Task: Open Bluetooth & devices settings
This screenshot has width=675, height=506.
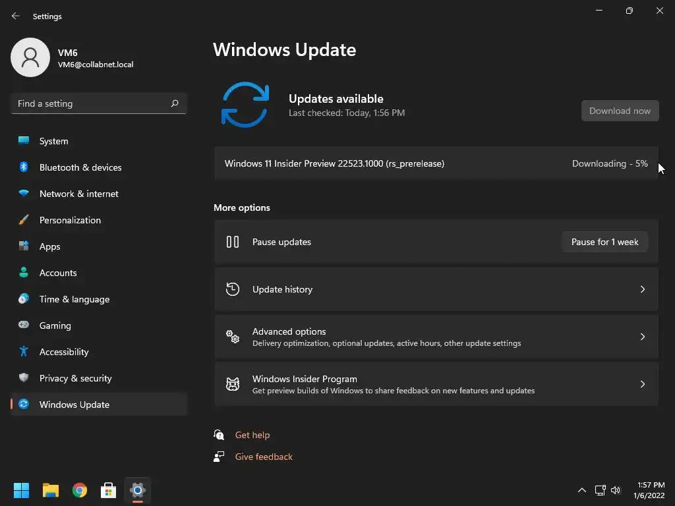Action: pos(99,167)
